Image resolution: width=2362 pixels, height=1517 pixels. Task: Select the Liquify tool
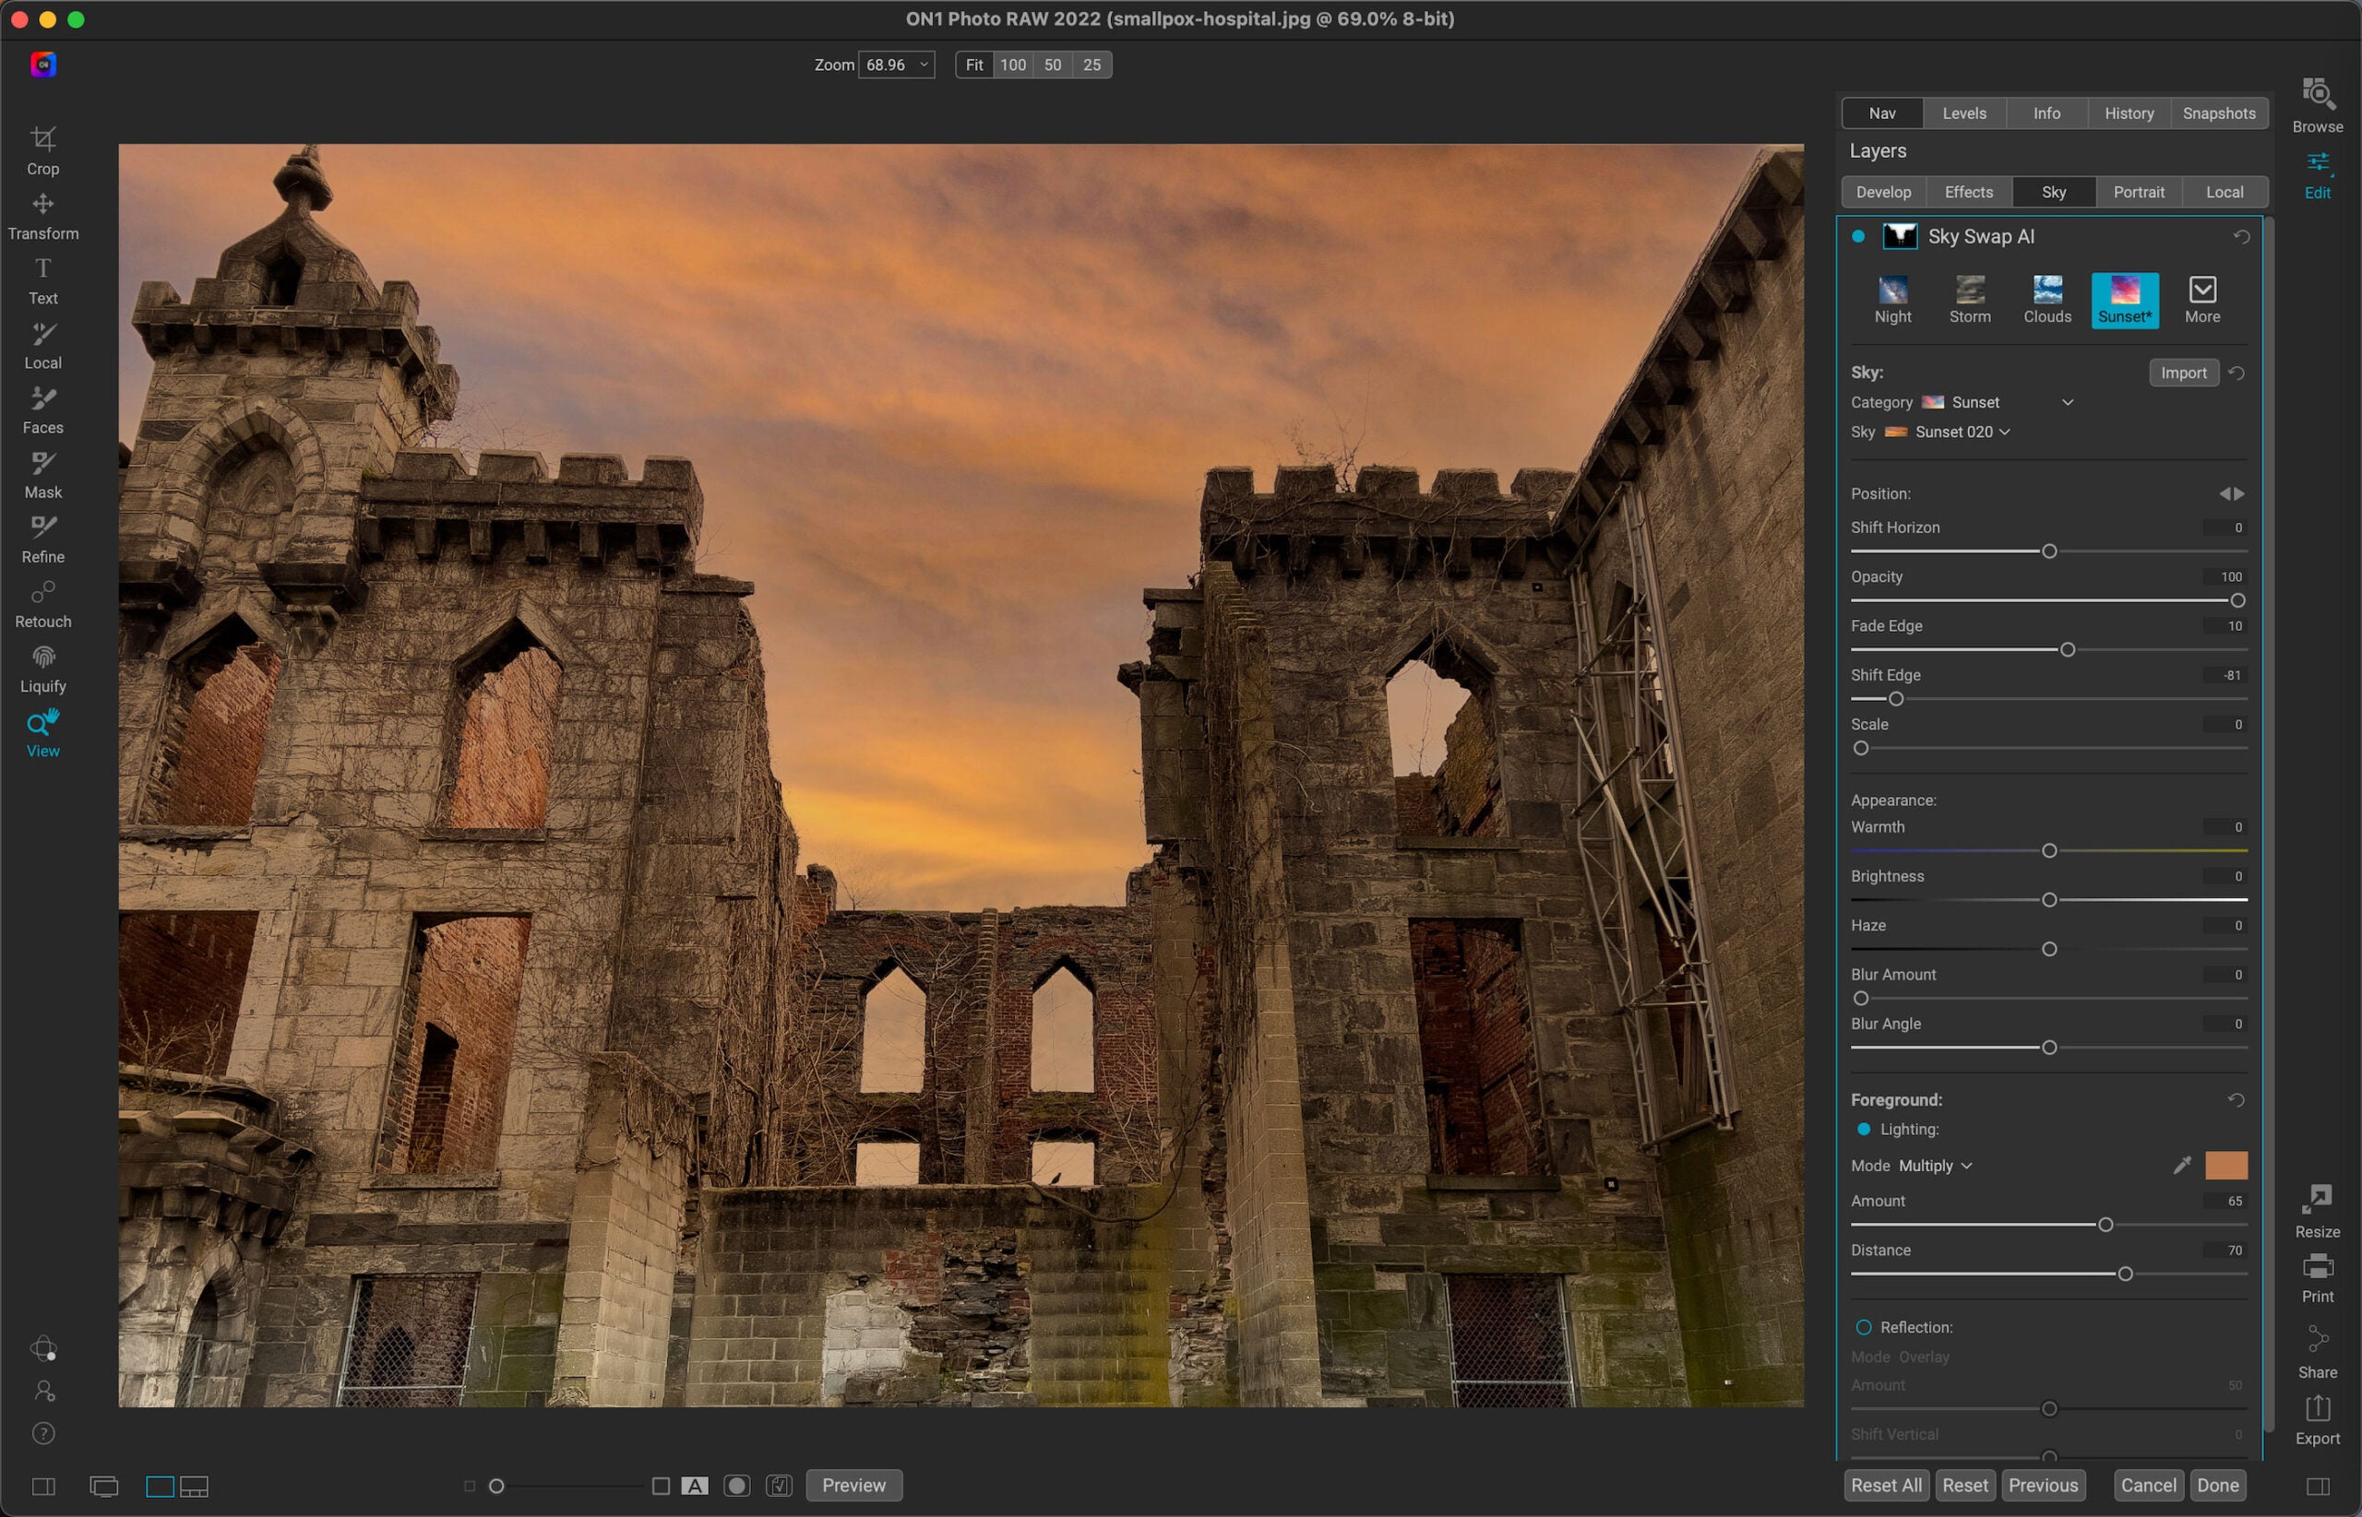(x=42, y=670)
